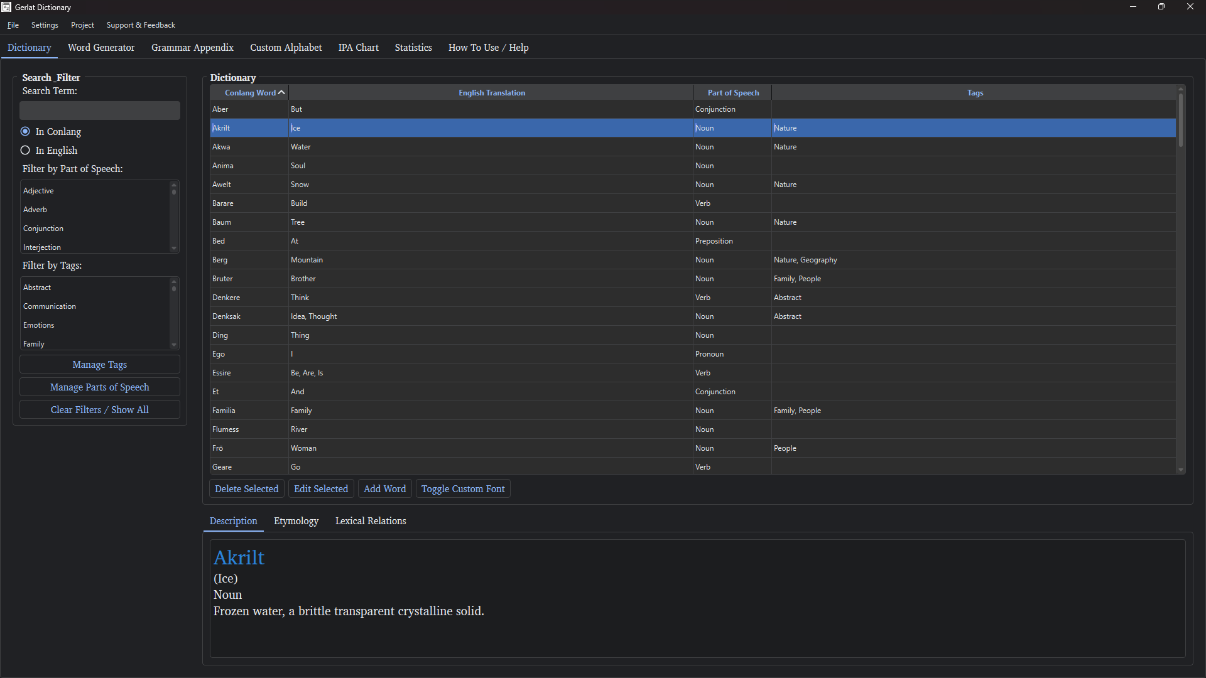The height and width of the screenshot is (678, 1206).
Task: Switch to the Lexical Relations tab
Action: click(371, 521)
